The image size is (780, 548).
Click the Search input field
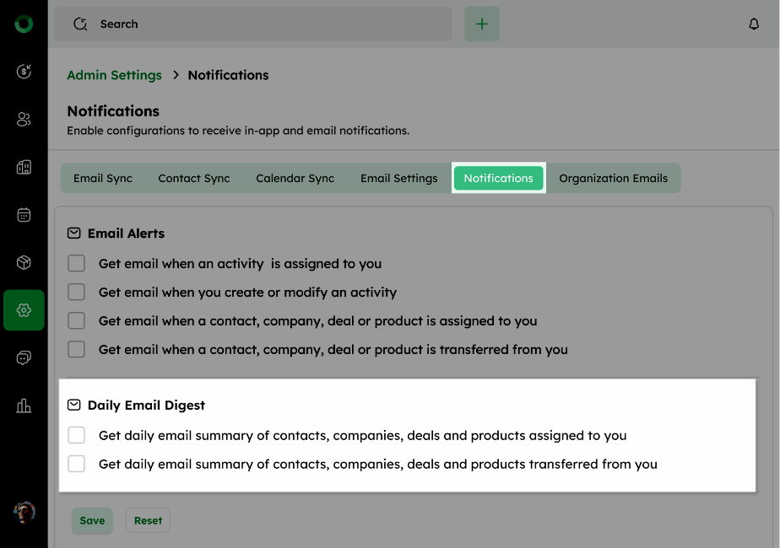[252, 24]
